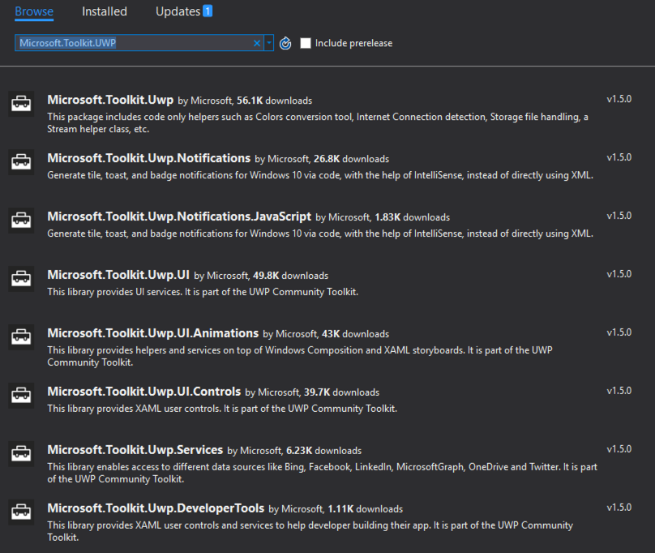
Task: Click the v1.5.0 label beside Microsoft.Toolkit.Uwp
Action: [x=619, y=98]
